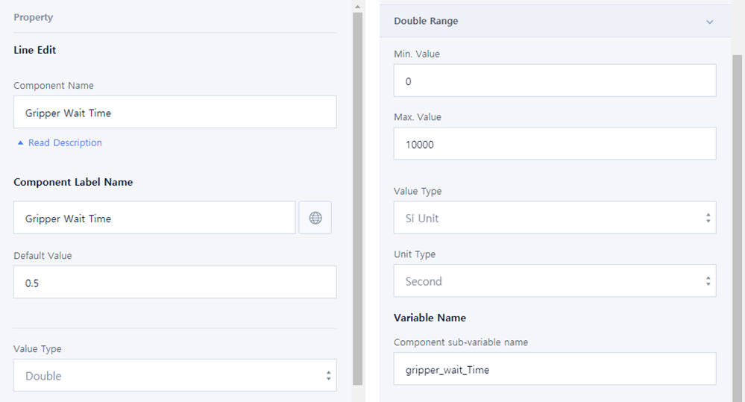Image resolution: width=745 pixels, height=402 pixels.
Task: Click the triangle beside Read Description
Action: [21, 142]
